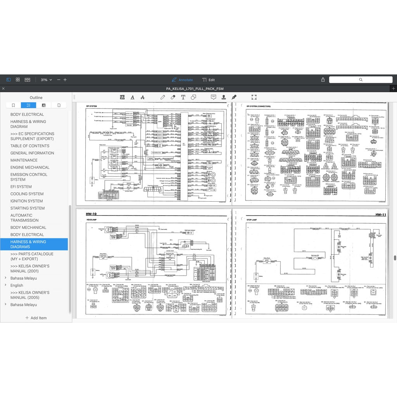Open the Edit mode tab
Screen dimensions: 397x397
pyautogui.click(x=208, y=80)
